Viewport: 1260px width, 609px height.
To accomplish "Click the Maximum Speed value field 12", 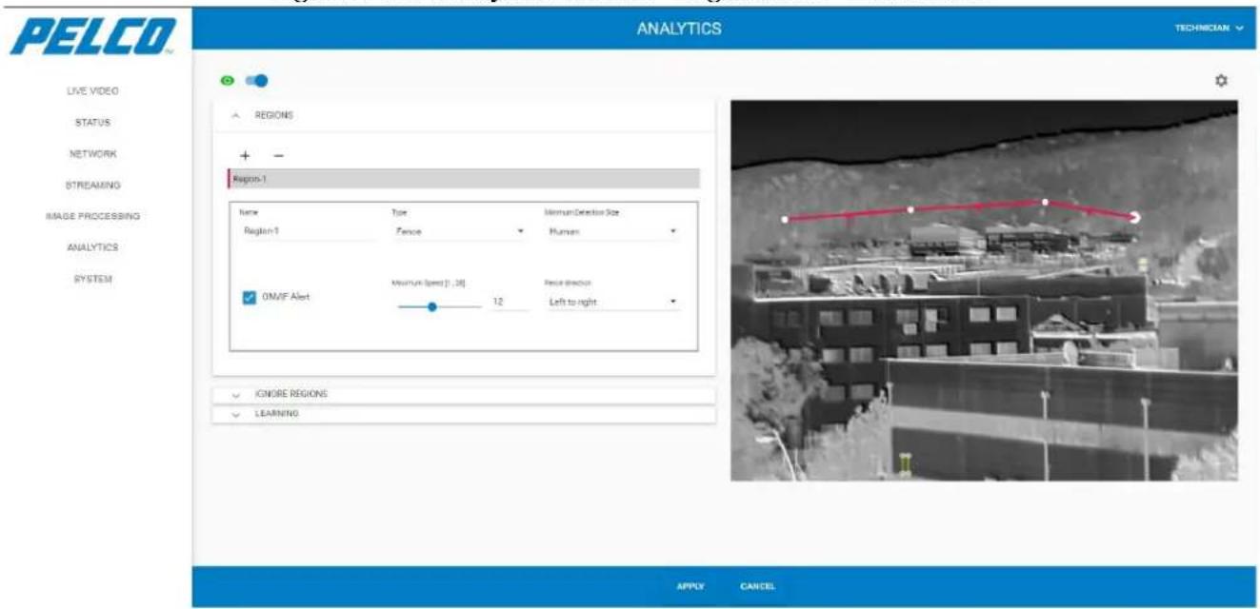I will (508, 302).
